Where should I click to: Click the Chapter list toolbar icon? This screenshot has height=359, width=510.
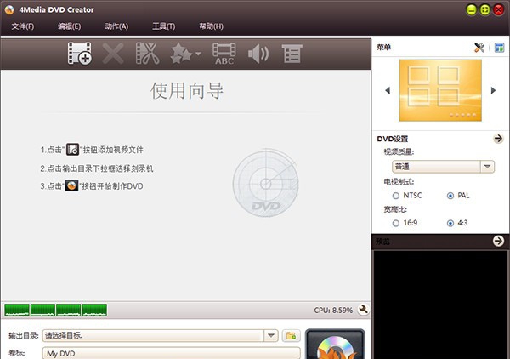coord(292,54)
